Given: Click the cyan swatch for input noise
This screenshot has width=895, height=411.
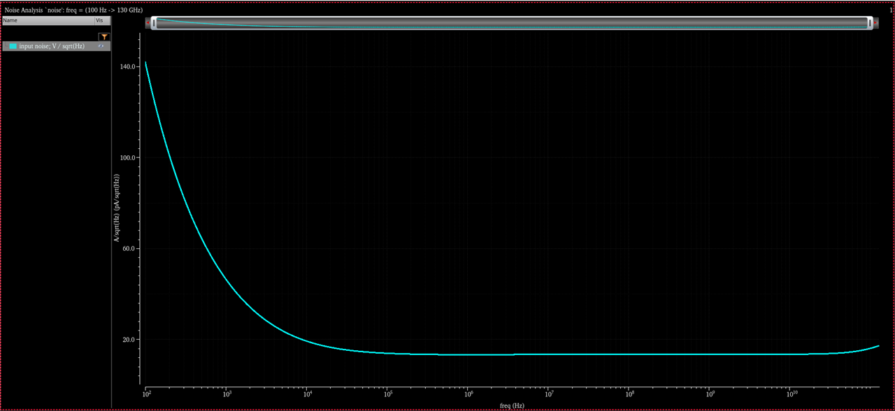Looking at the screenshot, I should (13, 46).
